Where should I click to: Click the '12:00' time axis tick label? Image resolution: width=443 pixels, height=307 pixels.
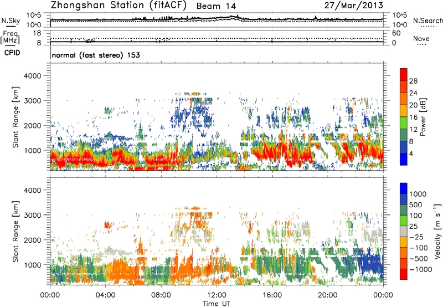(217, 295)
